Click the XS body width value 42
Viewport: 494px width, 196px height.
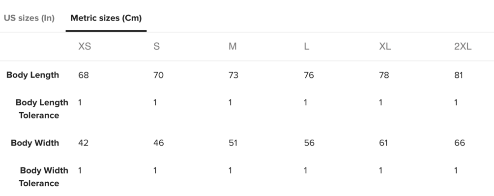click(x=84, y=143)
